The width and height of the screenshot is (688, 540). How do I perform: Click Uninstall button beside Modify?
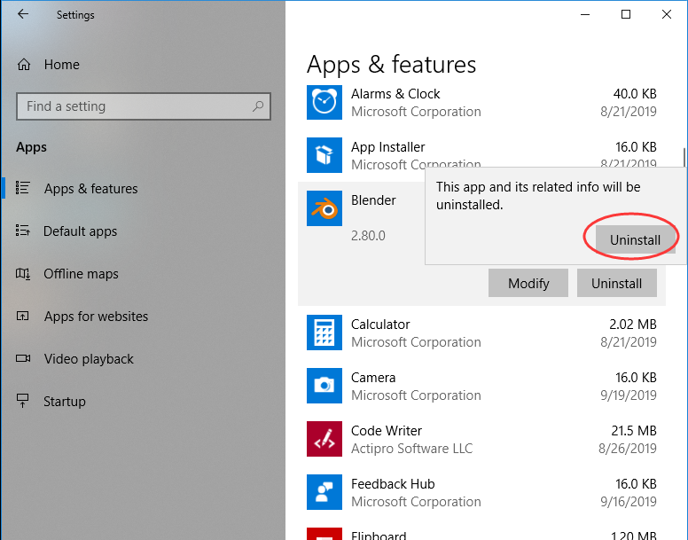point(616,283)
